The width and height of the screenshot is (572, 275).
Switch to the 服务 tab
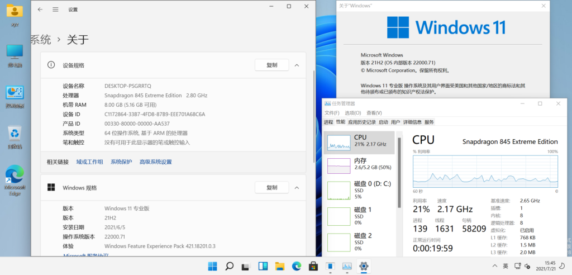[430, 122]
